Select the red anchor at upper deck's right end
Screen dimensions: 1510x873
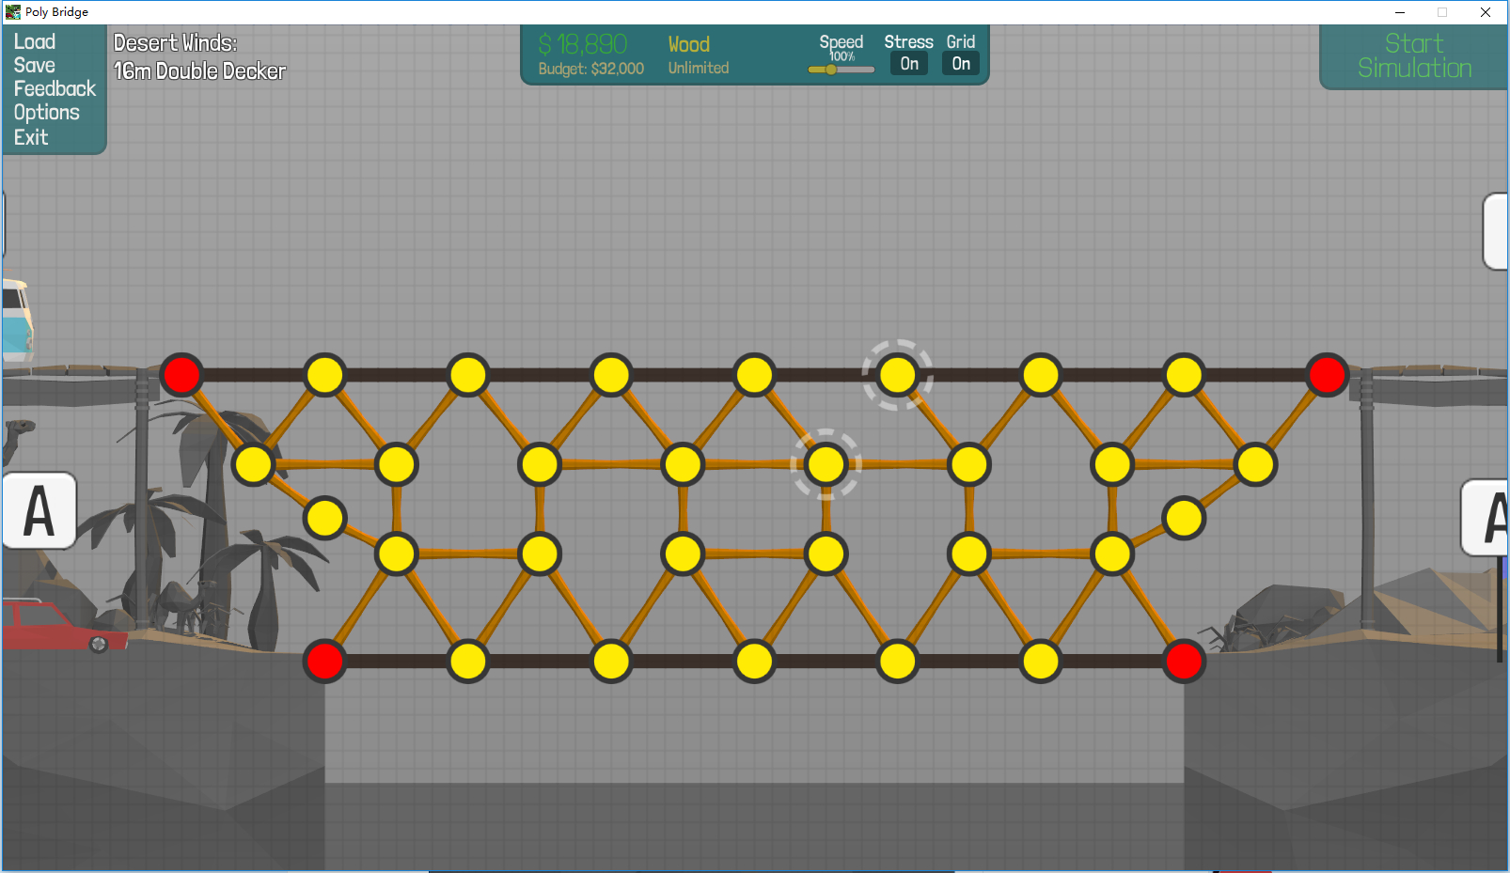pyautogui.click(x=1327, y=375)
